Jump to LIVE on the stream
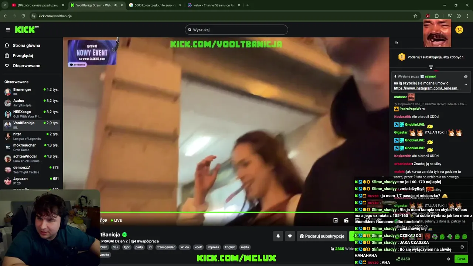The height and width of the screenshot is (266, 473). coord(116,221)
